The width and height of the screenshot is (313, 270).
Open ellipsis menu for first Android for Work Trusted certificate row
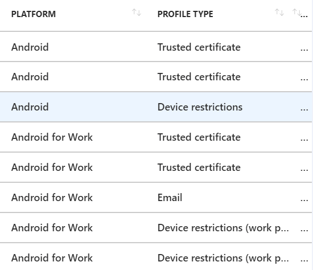[x=304, y=140]
